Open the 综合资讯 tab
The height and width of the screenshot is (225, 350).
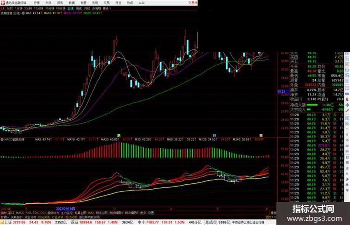pos(44,217)
